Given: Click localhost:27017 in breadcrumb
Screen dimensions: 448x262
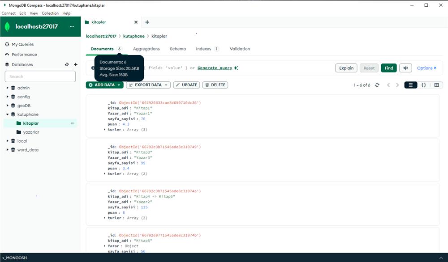Looking at the screenshot, I should [101, 36].
